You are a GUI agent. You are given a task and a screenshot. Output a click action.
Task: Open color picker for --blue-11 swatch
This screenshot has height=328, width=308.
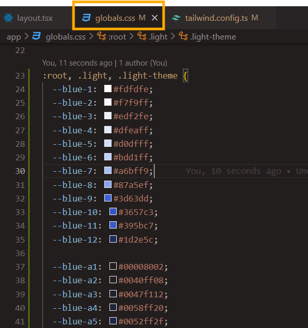coord(113,225)
